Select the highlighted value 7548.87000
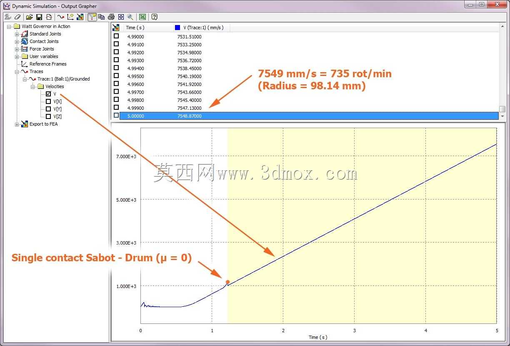 [189, 116]
